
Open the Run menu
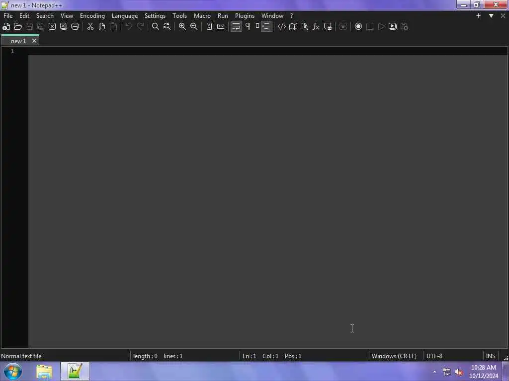pyautogui.click(x=223, y=15)
